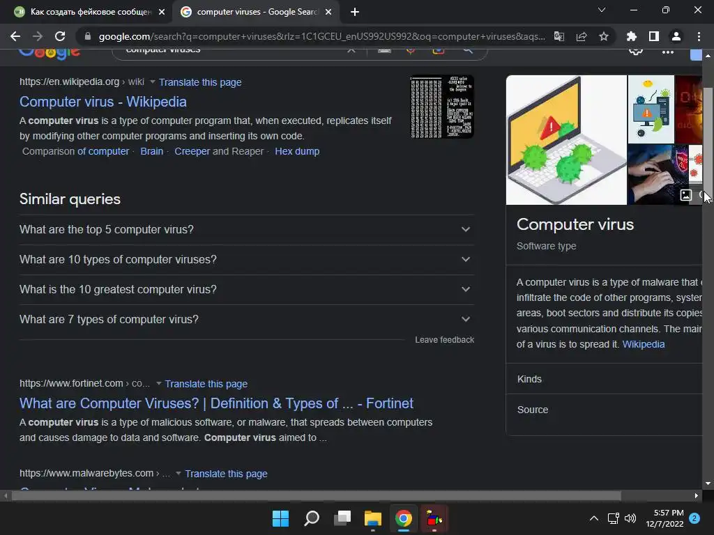
Task: Expand the 'Source' row in knowledge panel
Action: [604, 410]
